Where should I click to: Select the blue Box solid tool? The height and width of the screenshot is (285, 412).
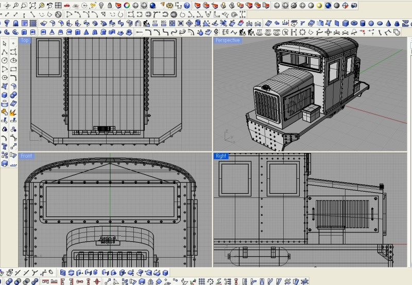(x=5, y=94)
